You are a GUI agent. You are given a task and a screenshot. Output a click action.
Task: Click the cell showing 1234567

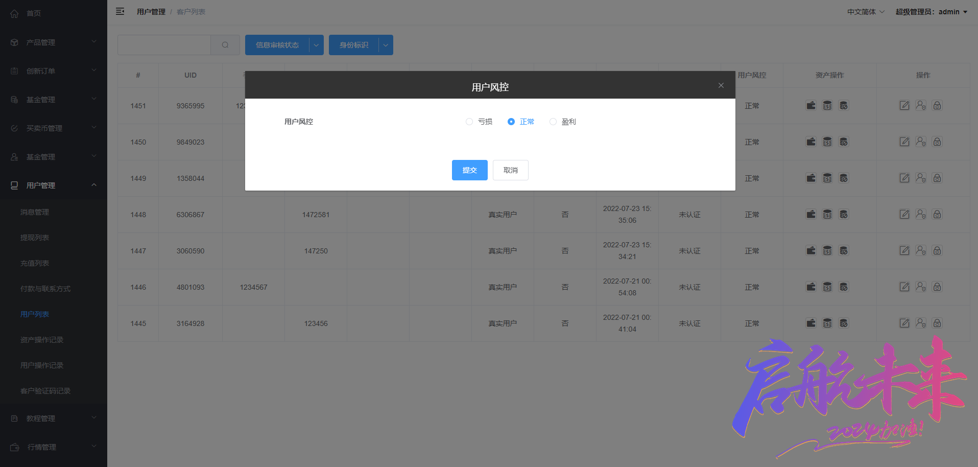coord(254,287)
